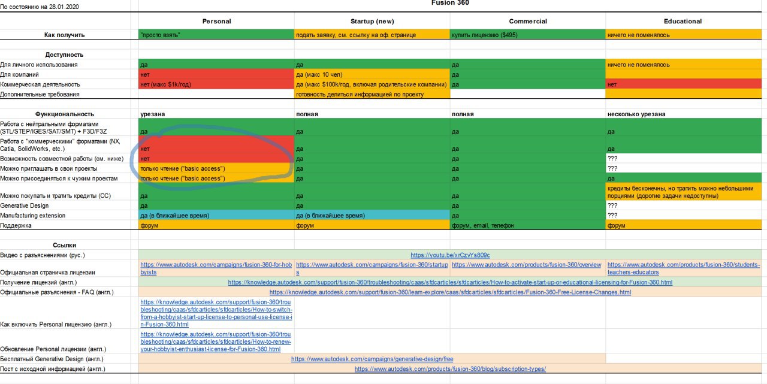This screenshot has height=384, width=767.
Task: Select the 'По состоянию на 28.01.2020' cell
Action: click(40, 7)
